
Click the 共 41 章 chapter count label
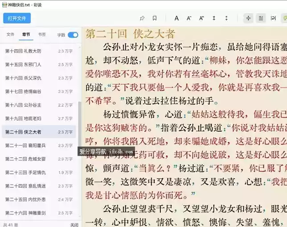[11, 225]
